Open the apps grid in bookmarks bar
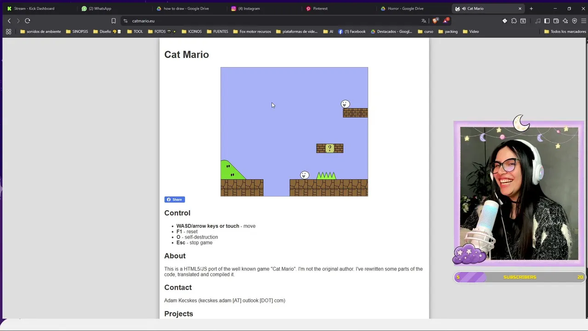This screenshot has width=588, height=331. [x=8, y=32]
